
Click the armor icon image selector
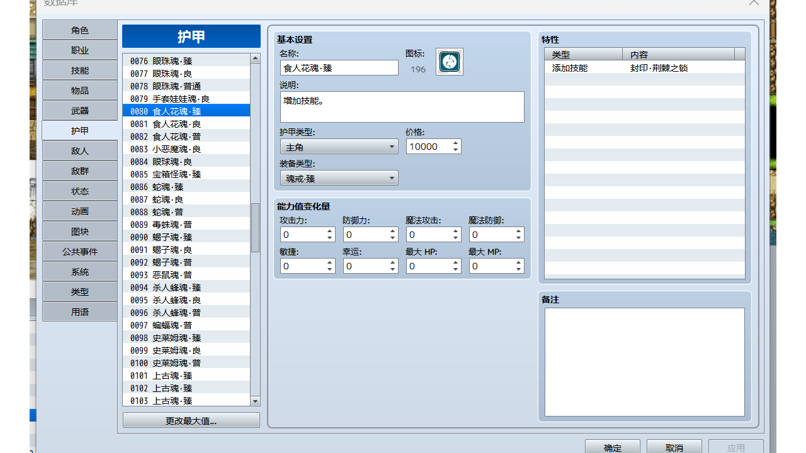pyautogui.click(x=450, y=62)
